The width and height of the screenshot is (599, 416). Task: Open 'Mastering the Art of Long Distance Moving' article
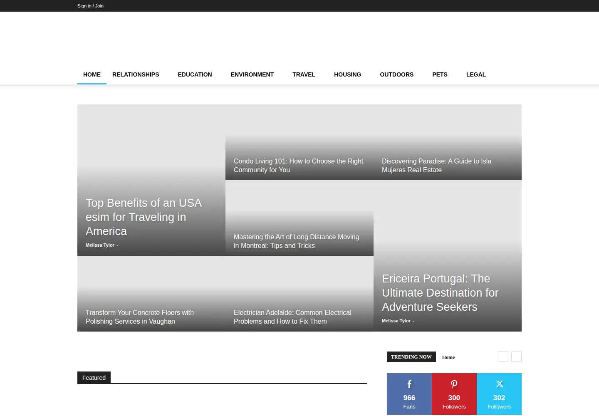(296, 241)
